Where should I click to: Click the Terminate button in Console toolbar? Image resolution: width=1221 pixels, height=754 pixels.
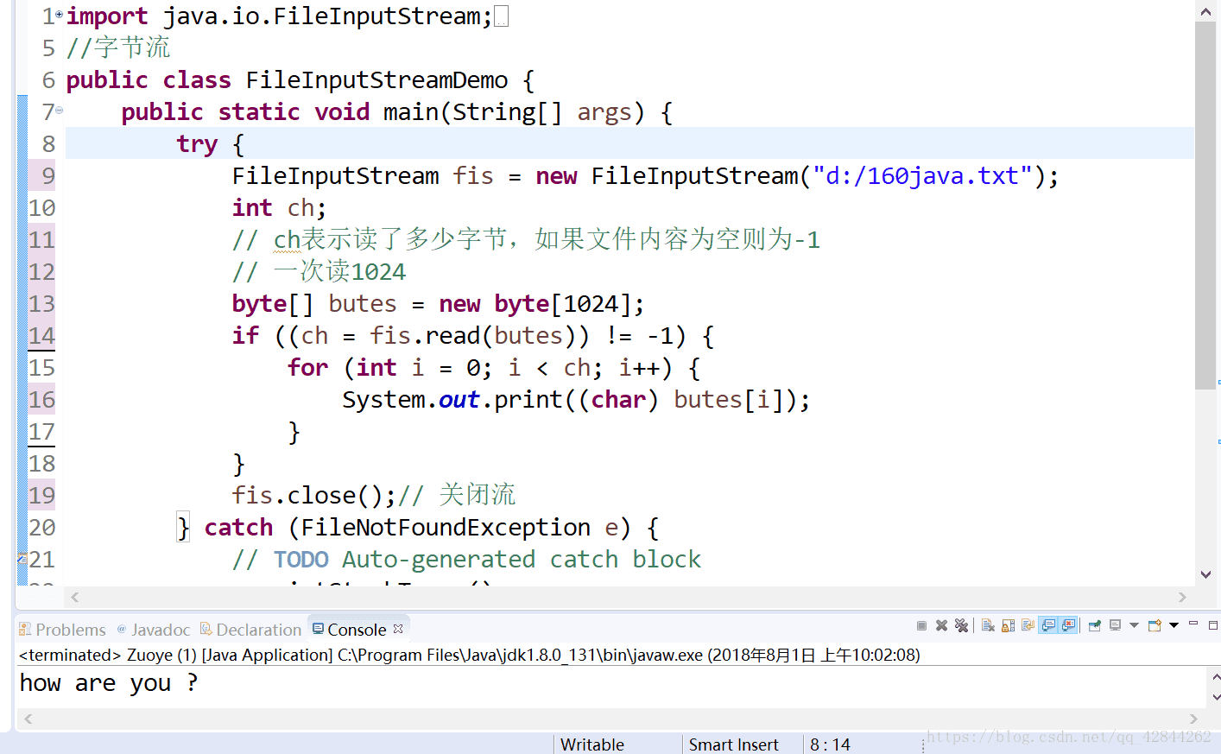coord(921,625)
